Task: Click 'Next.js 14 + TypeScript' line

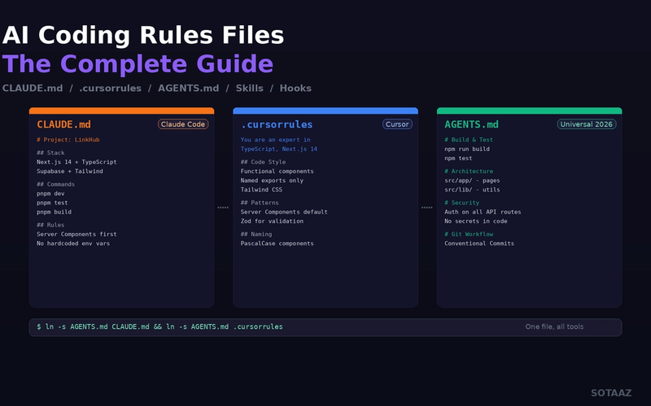Action: pyautogui.click(x=76, y=162)
